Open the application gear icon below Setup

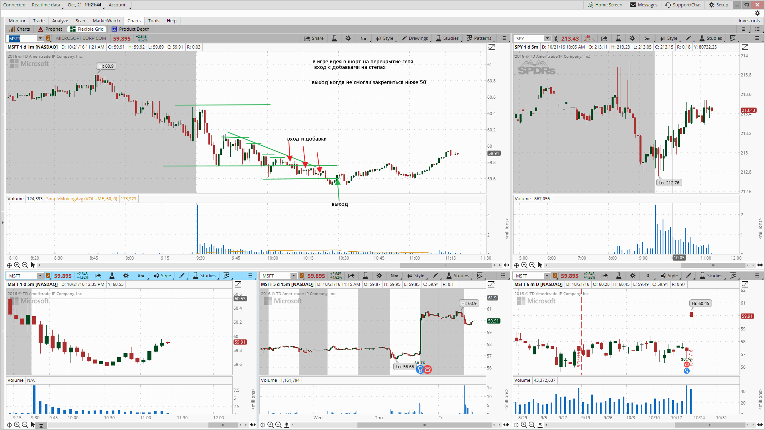pyautogui.click(x=757, y=13)
